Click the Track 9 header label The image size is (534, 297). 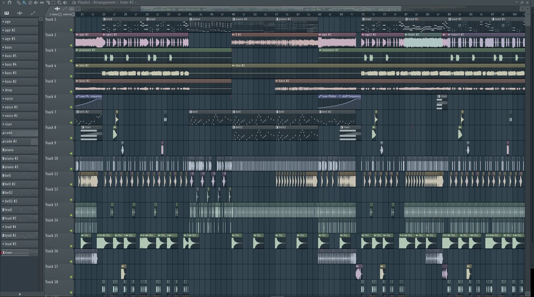pos(51,143)
